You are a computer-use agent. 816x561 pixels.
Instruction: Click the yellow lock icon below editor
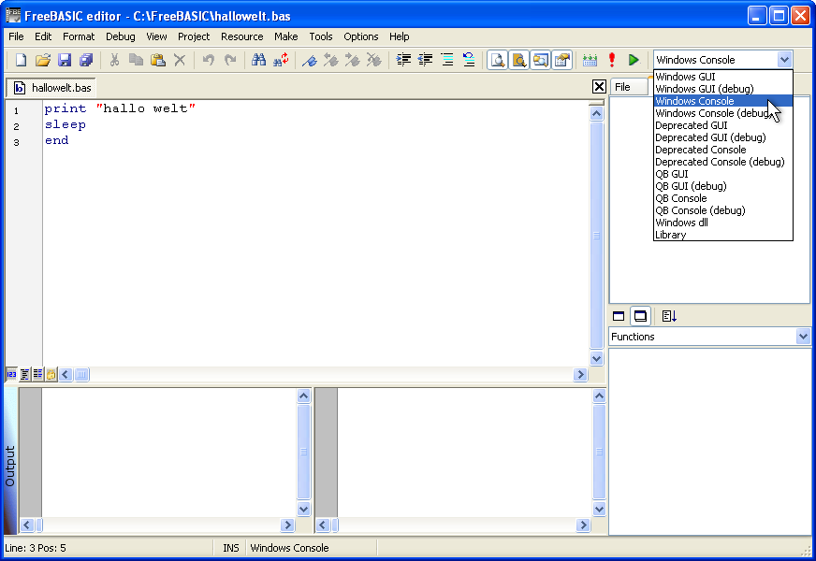click(x=51, y=374)
